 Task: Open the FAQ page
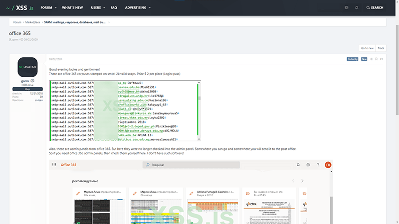click(x=114, y=7)
